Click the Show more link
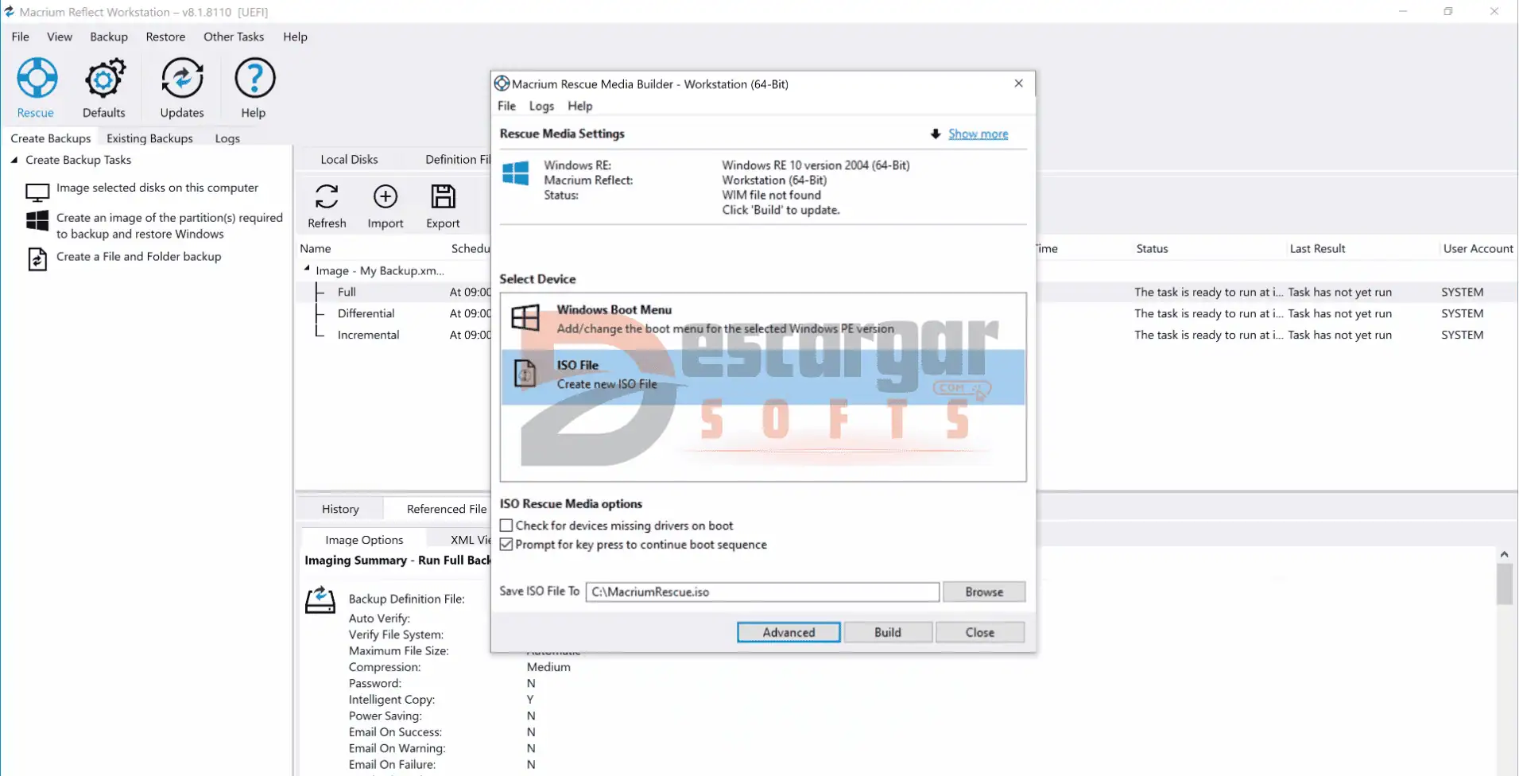 [x=978, y=134]
